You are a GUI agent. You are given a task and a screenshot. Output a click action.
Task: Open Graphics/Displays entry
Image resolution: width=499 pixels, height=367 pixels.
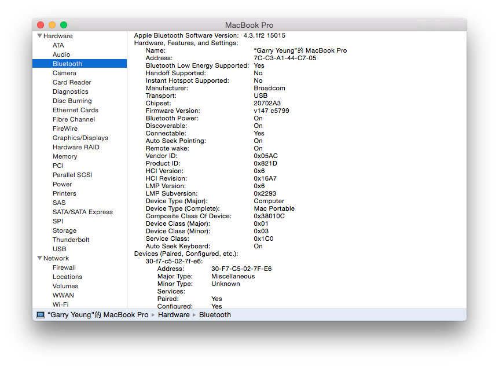[80, 138]
